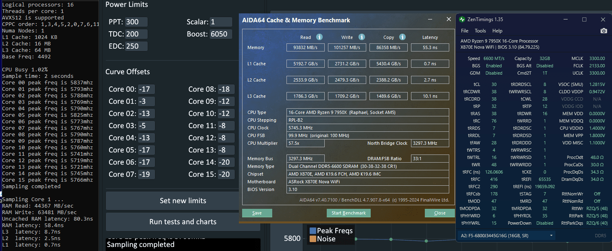
Task: Click Run tests and charts button
Action: pos(183,222)
